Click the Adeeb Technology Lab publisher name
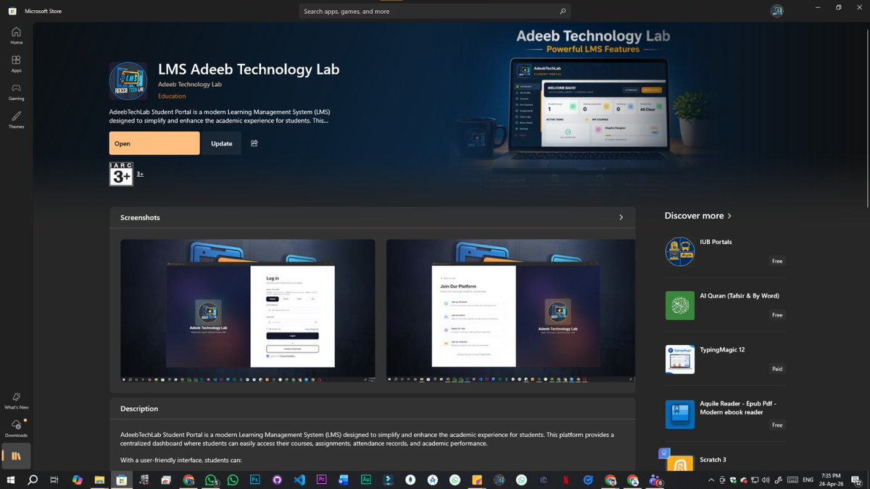This screenshot has width=870, height=489. click(189, 84)
